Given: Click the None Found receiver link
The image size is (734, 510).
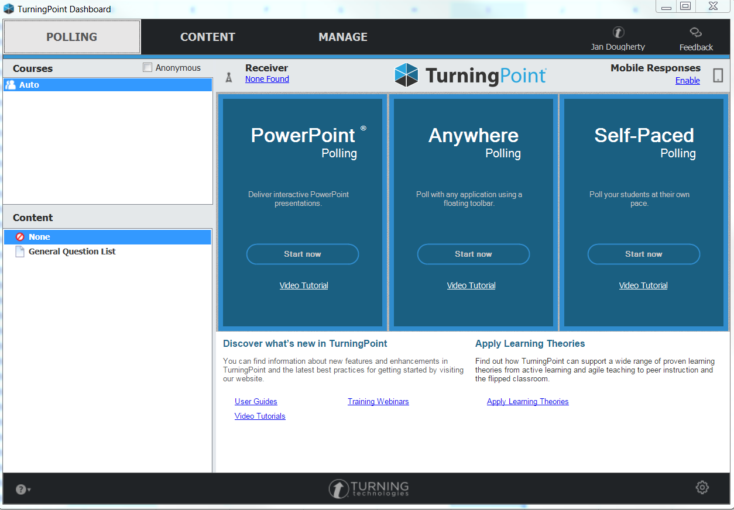Looking at the screenshot, I should coord(267,79).
